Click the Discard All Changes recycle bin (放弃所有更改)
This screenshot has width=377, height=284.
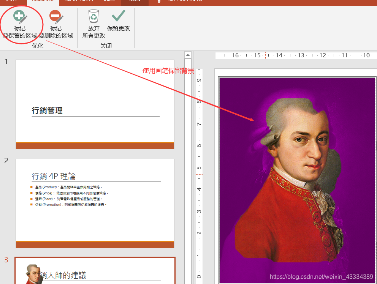(94, 24)
